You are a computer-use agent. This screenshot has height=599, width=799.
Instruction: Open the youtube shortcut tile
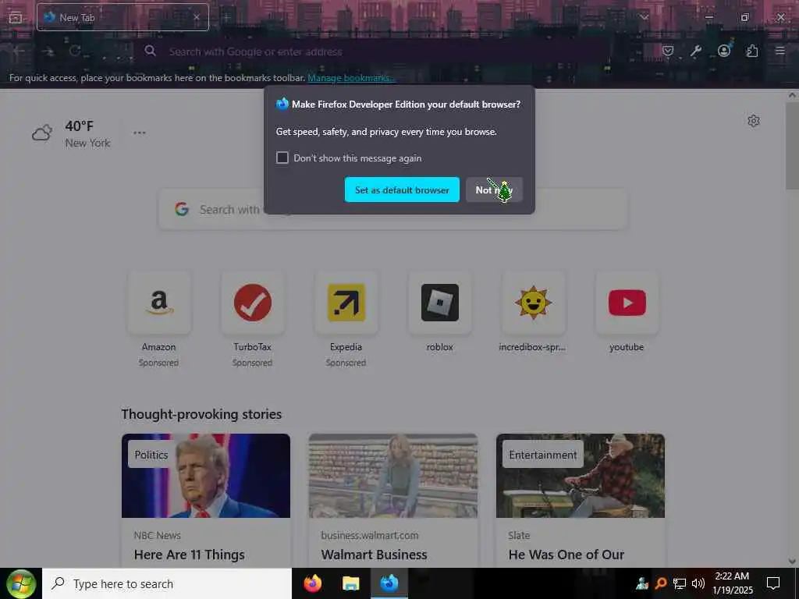627,312
